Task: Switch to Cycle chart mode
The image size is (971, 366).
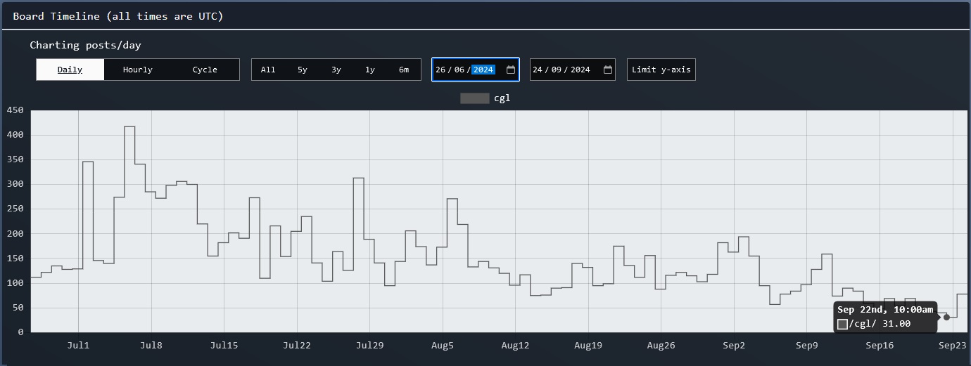Action: [x=205, y=70]
